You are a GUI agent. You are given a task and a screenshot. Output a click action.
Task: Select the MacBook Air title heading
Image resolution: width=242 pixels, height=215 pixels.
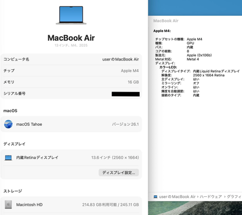[x=71, y=38]
